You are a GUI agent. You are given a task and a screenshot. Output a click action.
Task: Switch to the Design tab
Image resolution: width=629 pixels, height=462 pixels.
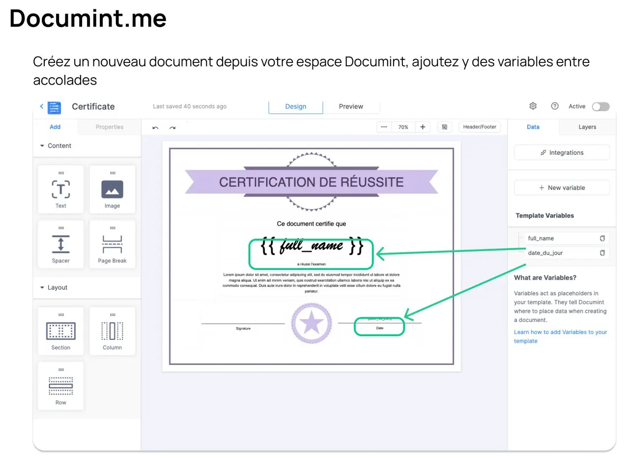(296, 107)
